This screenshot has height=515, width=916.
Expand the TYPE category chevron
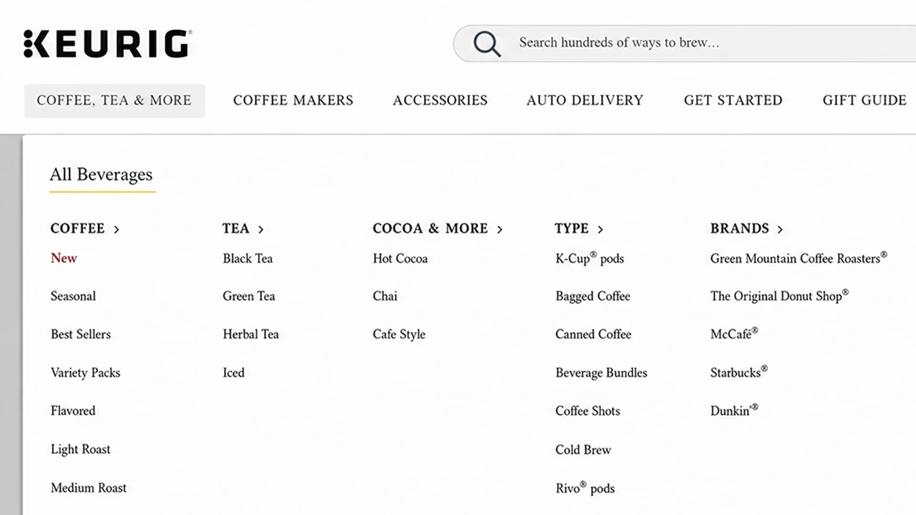coord(601,230)
